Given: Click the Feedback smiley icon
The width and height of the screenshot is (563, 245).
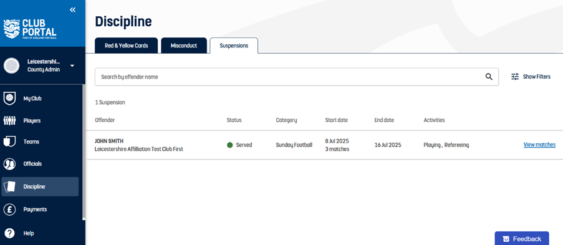Looking at the screenshot, I should 506,239.
